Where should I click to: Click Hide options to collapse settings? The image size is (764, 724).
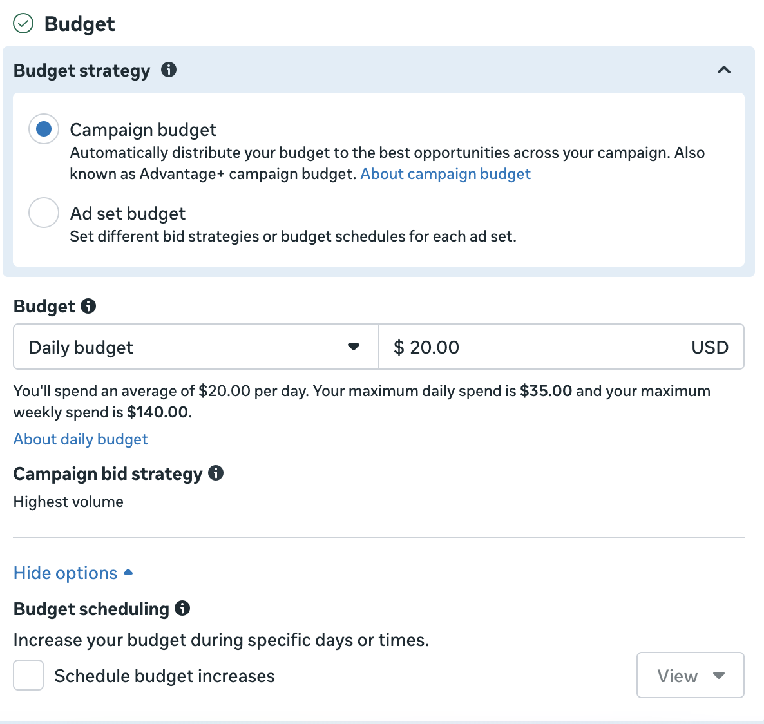tap(65, 573)
